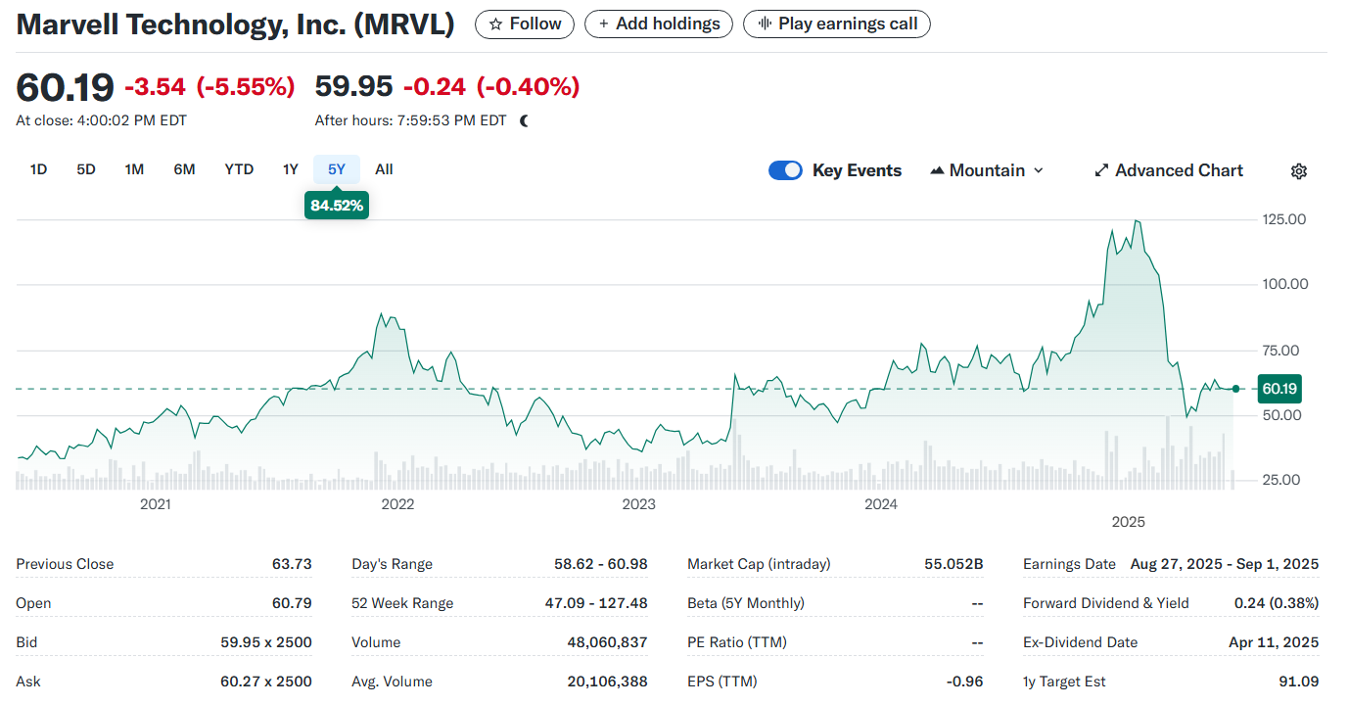Screen dimensions: 1348x706
Task: Click the 2021 x-axis label
Action: tap(156, 504)
